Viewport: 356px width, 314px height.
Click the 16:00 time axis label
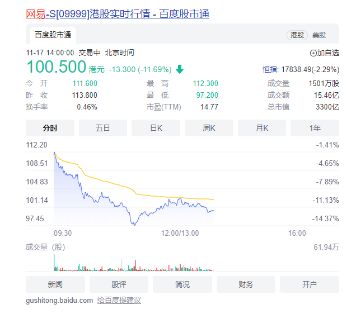coord(297,233)
